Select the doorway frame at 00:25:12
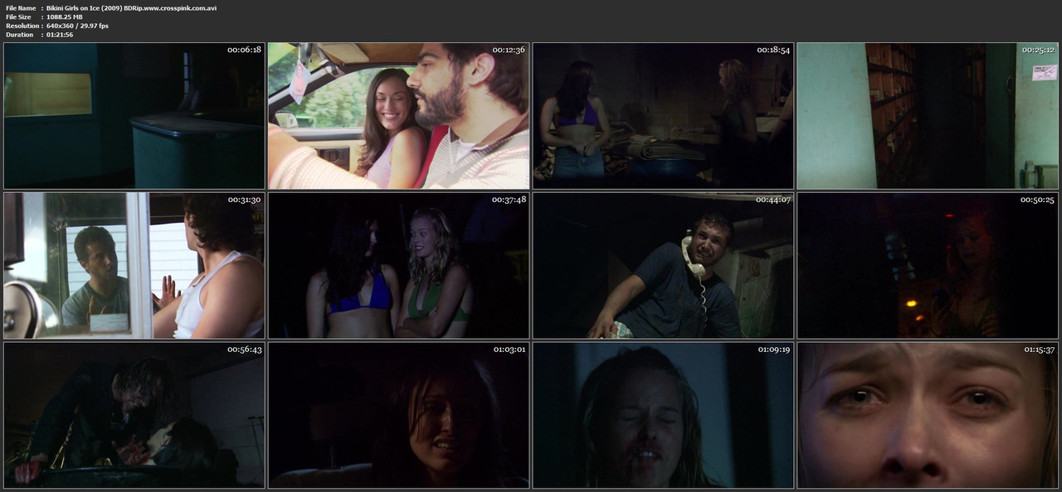Screen dimensions: 1062x492 [928, 116]
